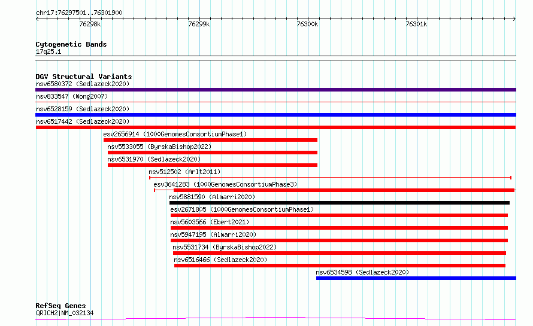The image size is (533, 326).
Task: Select the blue nsv6528159 variant bar
Action: click(x=275, y=115)
